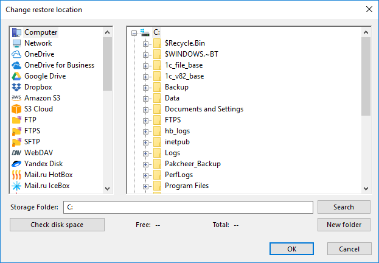Pick the Yandex Disk icon

click(x=16, y=164)
